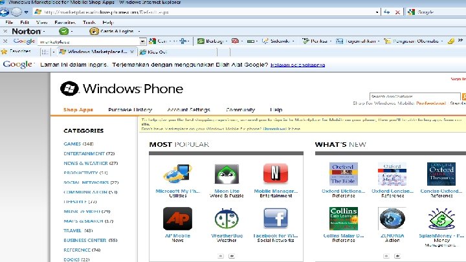Open the tab list dropdown arrow

click(54, 52)
